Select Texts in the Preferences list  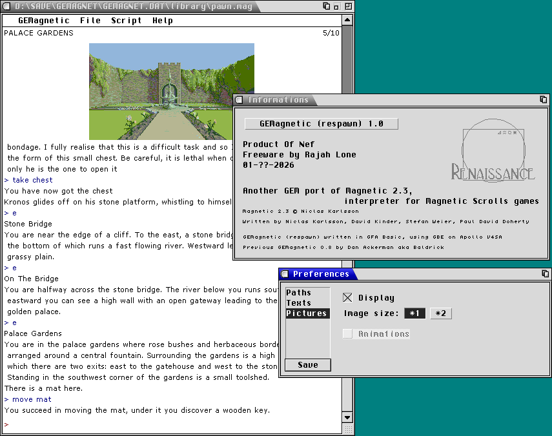tap(299, 303)
